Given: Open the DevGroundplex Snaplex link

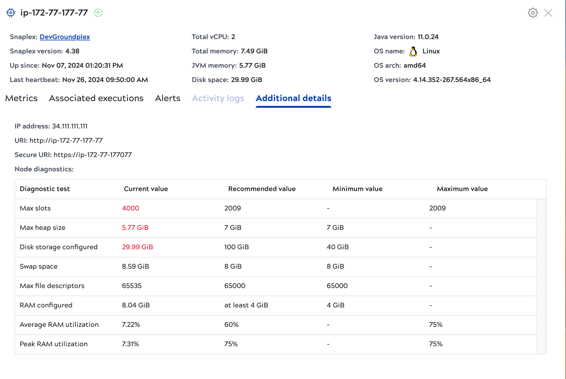Looking at the screenshot, I should (x=65, y=37).
